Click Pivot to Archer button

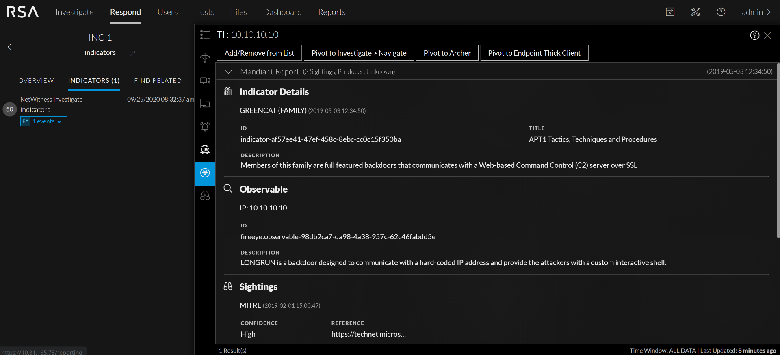447,53
